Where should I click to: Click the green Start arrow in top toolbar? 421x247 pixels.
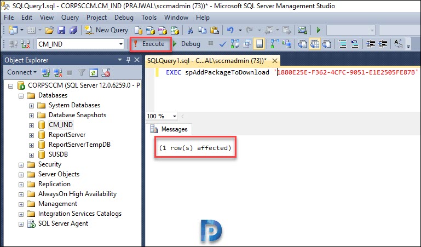(319, 30)
